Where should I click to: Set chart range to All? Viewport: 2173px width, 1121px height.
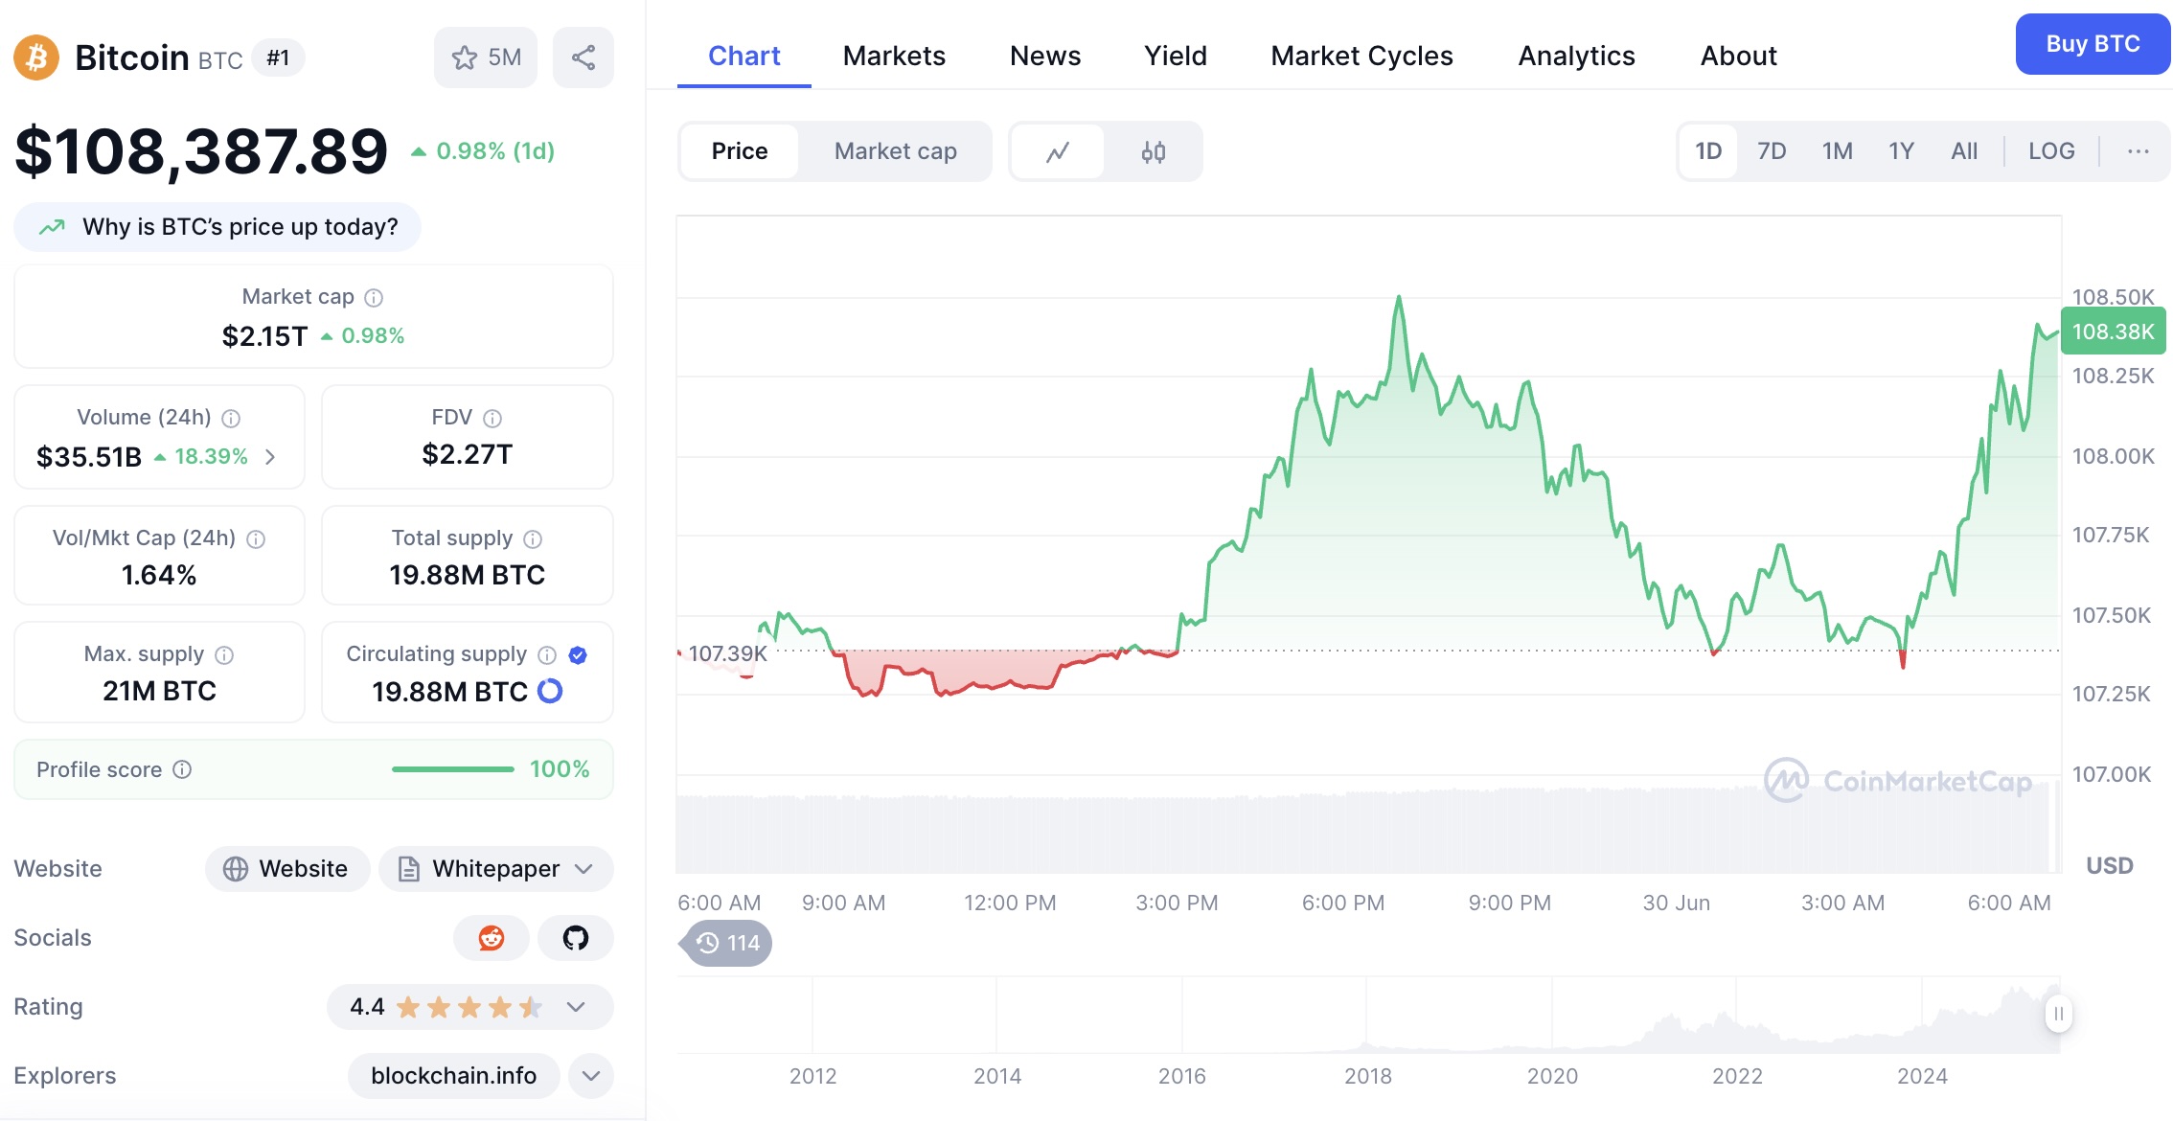(x=1964, y=151)
